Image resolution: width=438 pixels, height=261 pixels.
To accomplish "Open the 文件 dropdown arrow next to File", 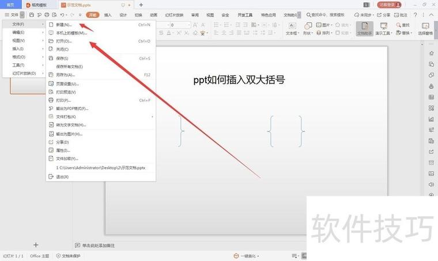I will (22, 15).
